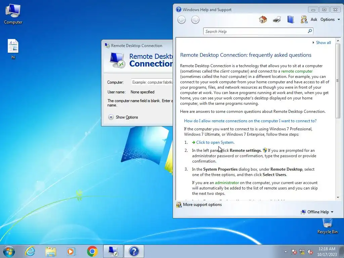The width and height of the screenshot is (344, 258).
Task: Click the Computer field in Remote Desktop Connection
Action: coord(152,82)
